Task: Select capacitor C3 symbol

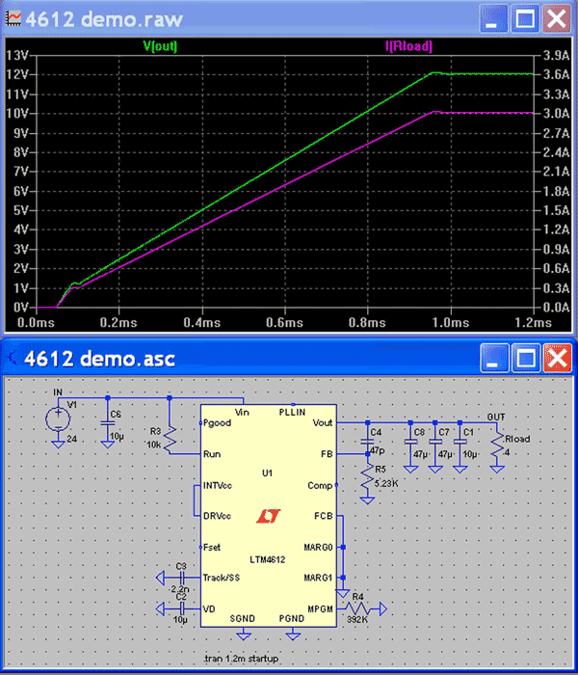Action: click(x=181, y=578)
